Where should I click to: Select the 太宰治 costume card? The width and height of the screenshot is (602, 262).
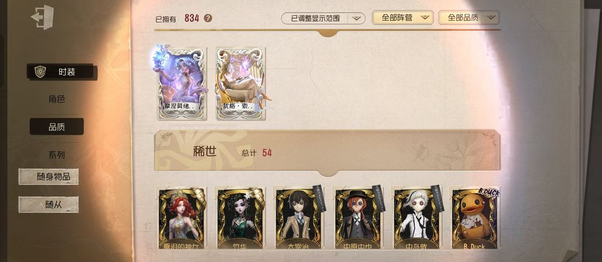click(298, 218)
